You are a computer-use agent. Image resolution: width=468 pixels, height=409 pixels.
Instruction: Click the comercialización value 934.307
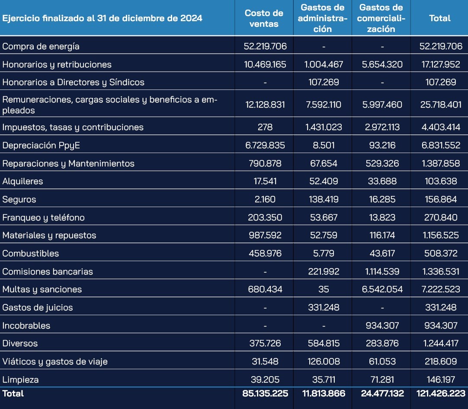pos(382,326)
